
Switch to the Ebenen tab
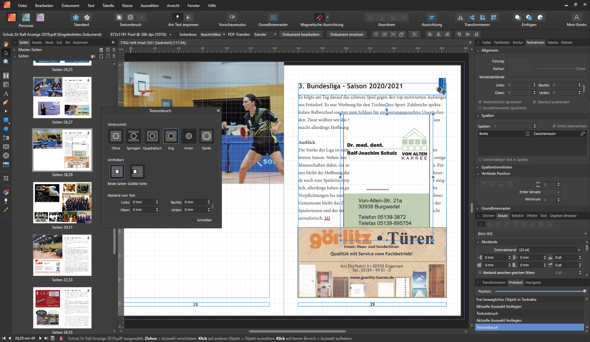567,42
